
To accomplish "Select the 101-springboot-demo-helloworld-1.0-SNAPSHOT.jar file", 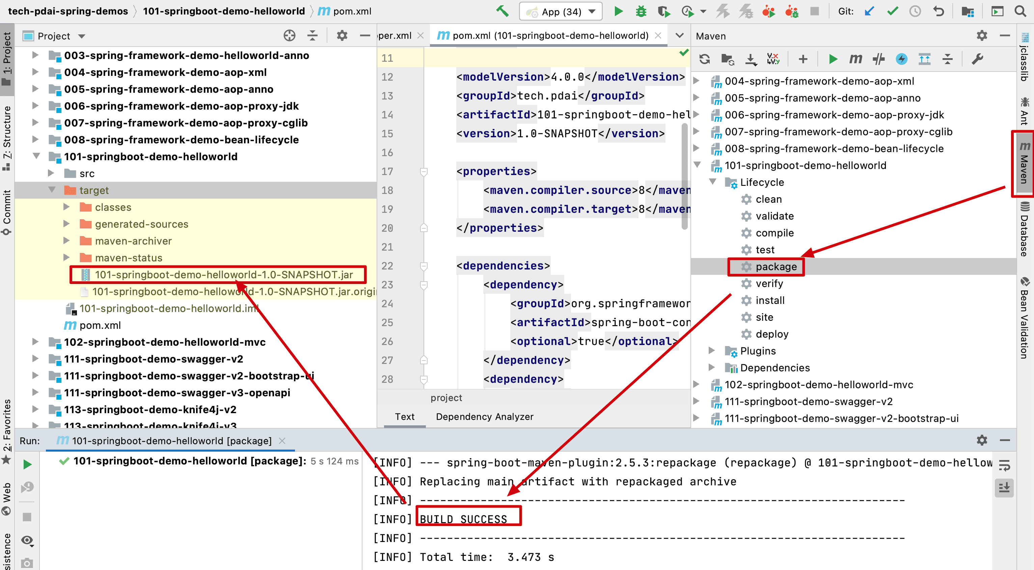I will (224, 275).
